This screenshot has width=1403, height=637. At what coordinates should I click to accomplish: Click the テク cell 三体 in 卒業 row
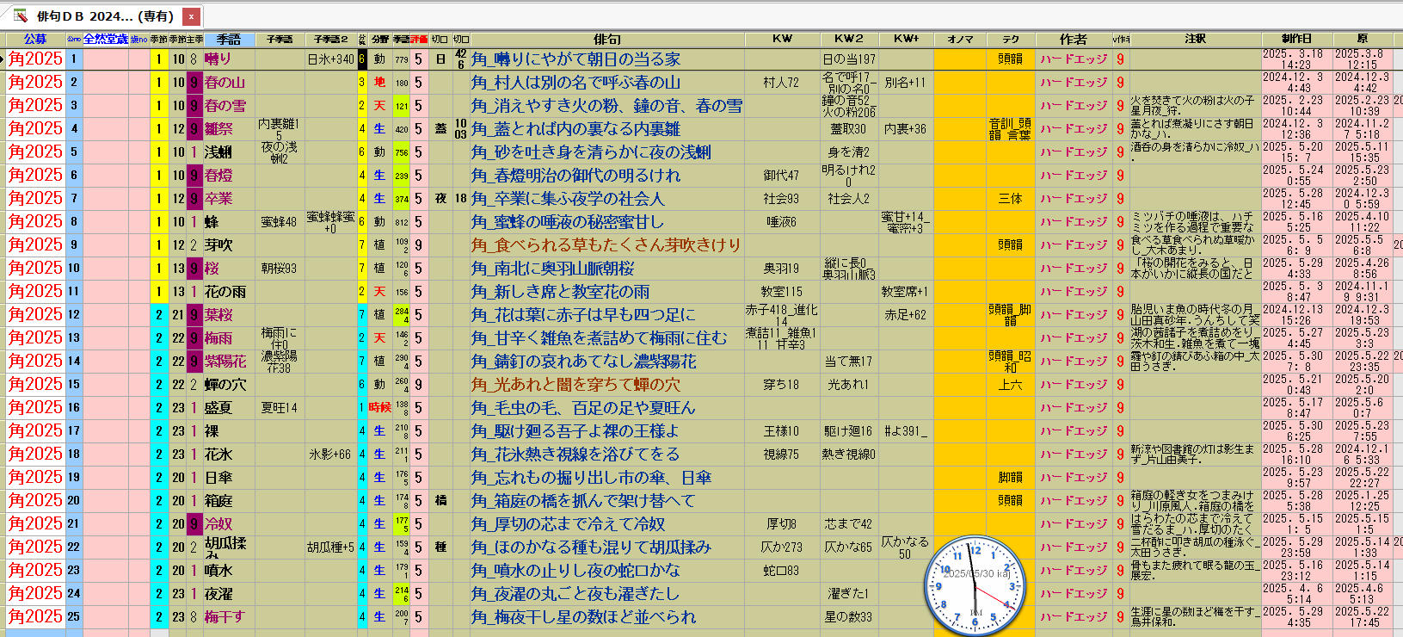[x=1010, y=199]
